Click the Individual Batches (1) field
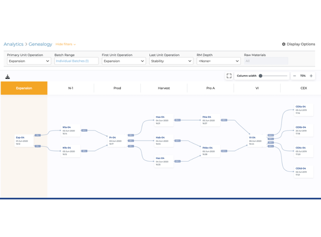321x237 pixels. coord(76,61)
